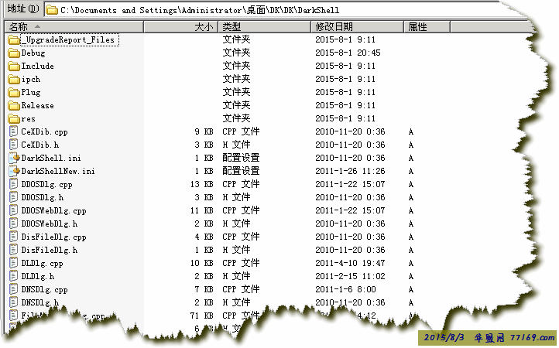This screenshot has width=559, height=348.
Task: Click the DDOSDlg.h file icon
Action: [x=13, y=198]
